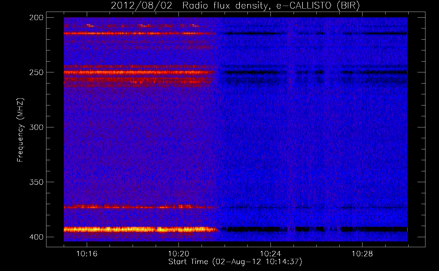Click the bright yellow emission band near 395 MHz
439x271 pixels.
click(x=141, y=230)
